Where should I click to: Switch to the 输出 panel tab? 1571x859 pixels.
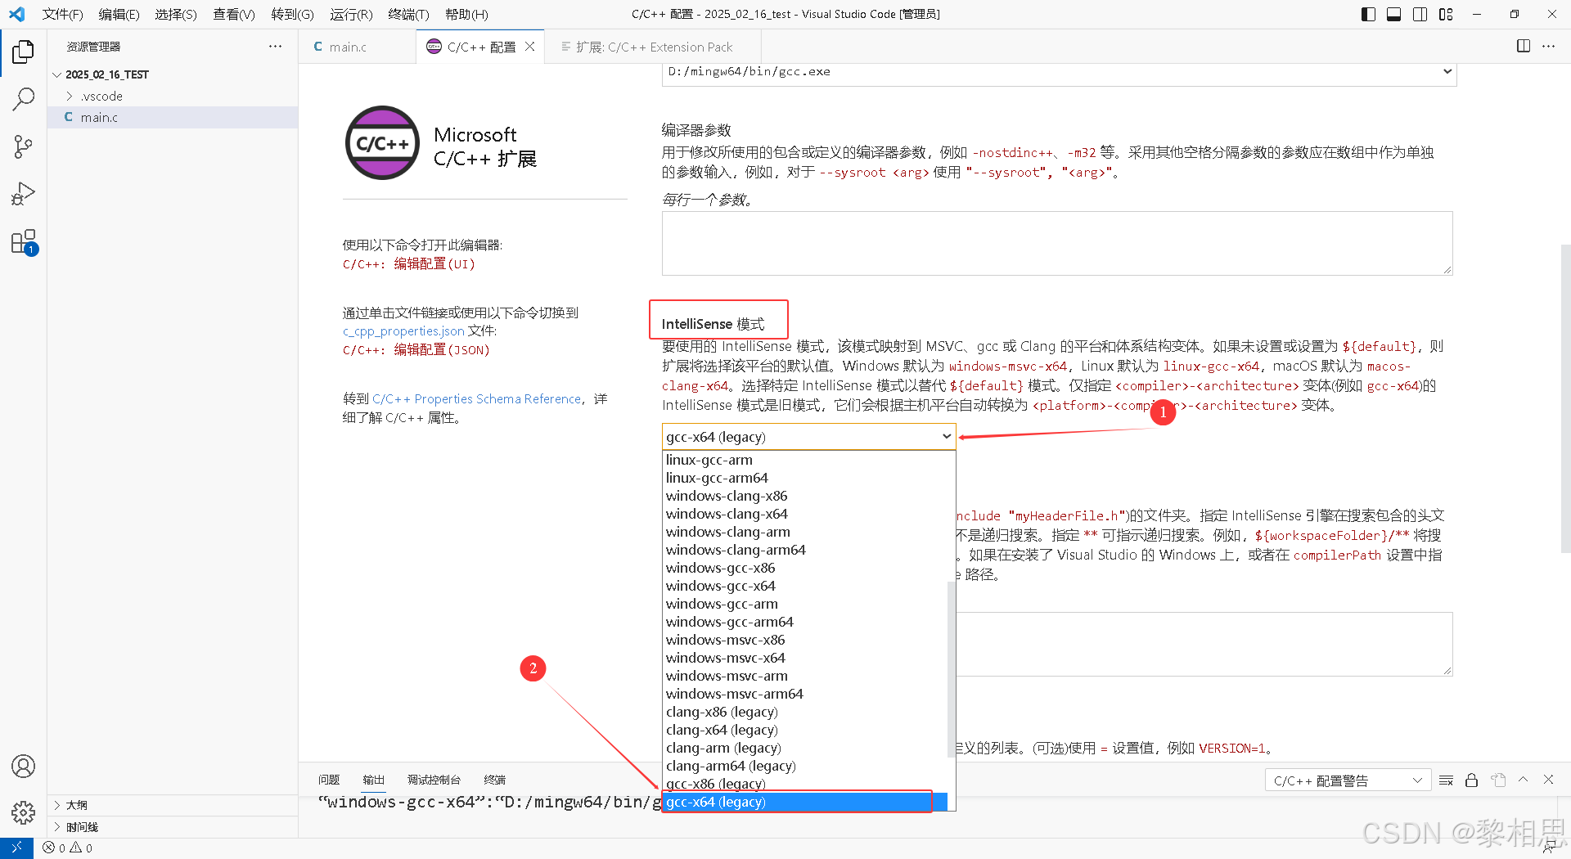pos(373,780)
